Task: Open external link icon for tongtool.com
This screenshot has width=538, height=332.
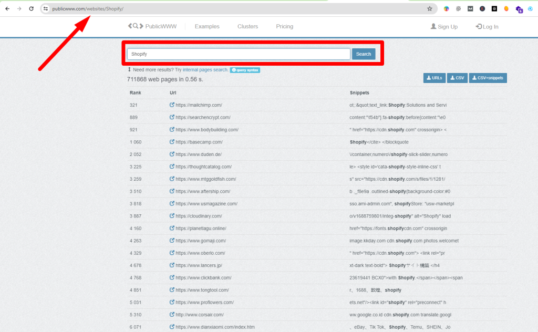Action: pyautogui.click(x=172, y=290)
